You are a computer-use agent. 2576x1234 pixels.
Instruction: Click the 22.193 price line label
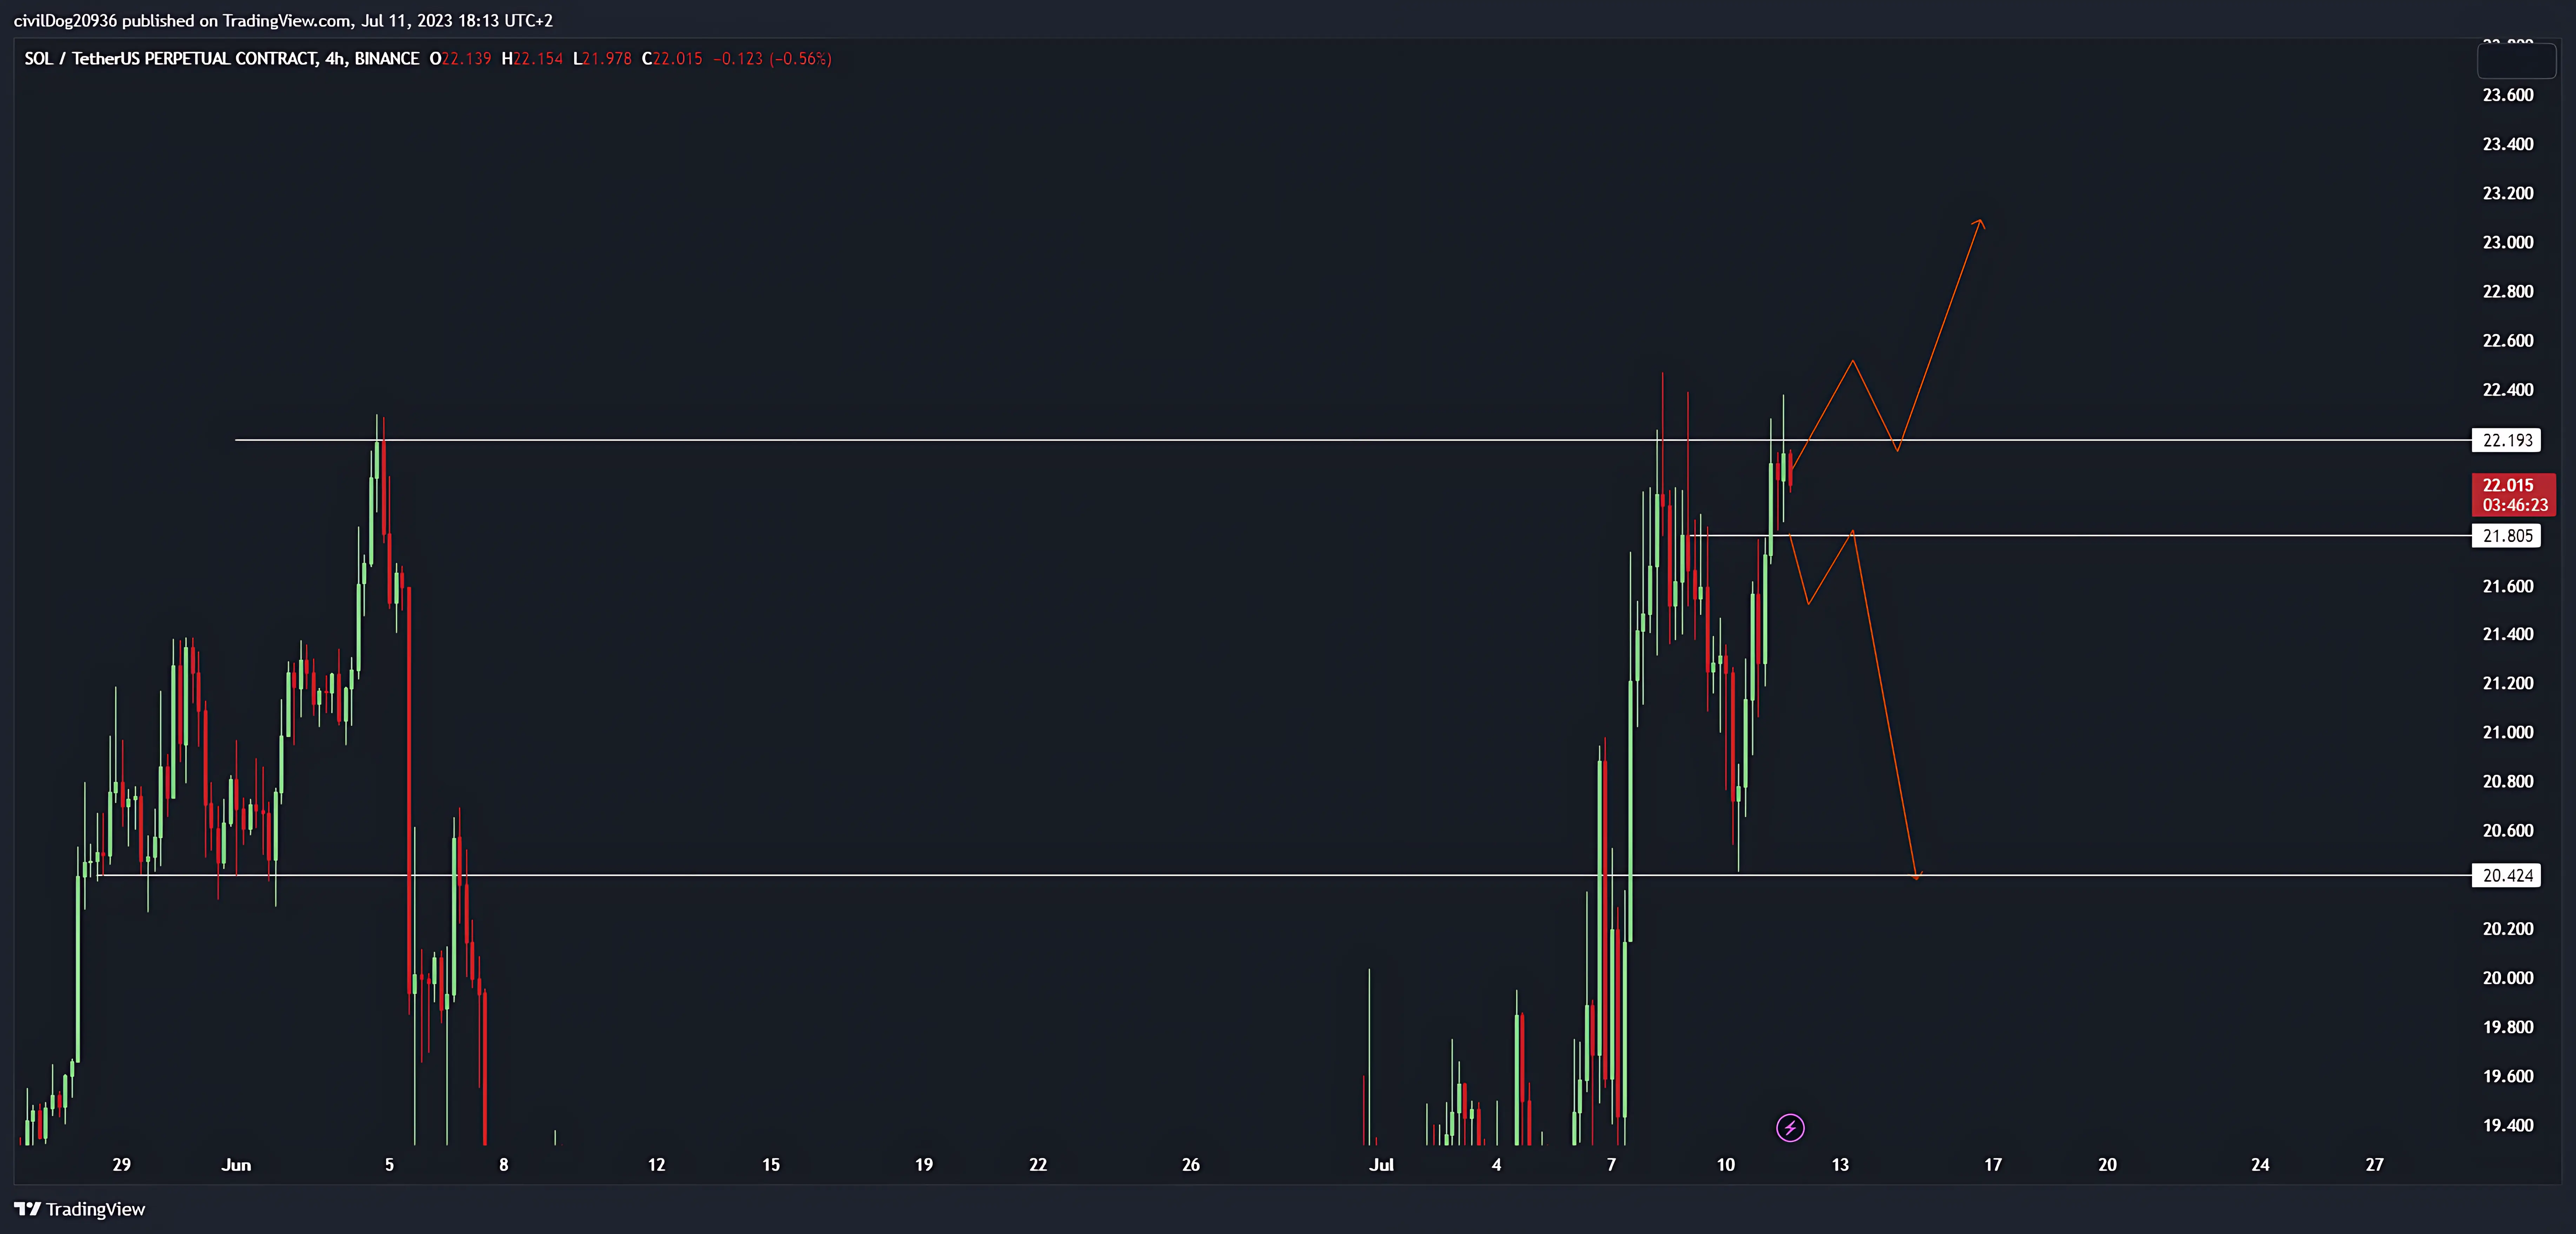point(2507,440)
